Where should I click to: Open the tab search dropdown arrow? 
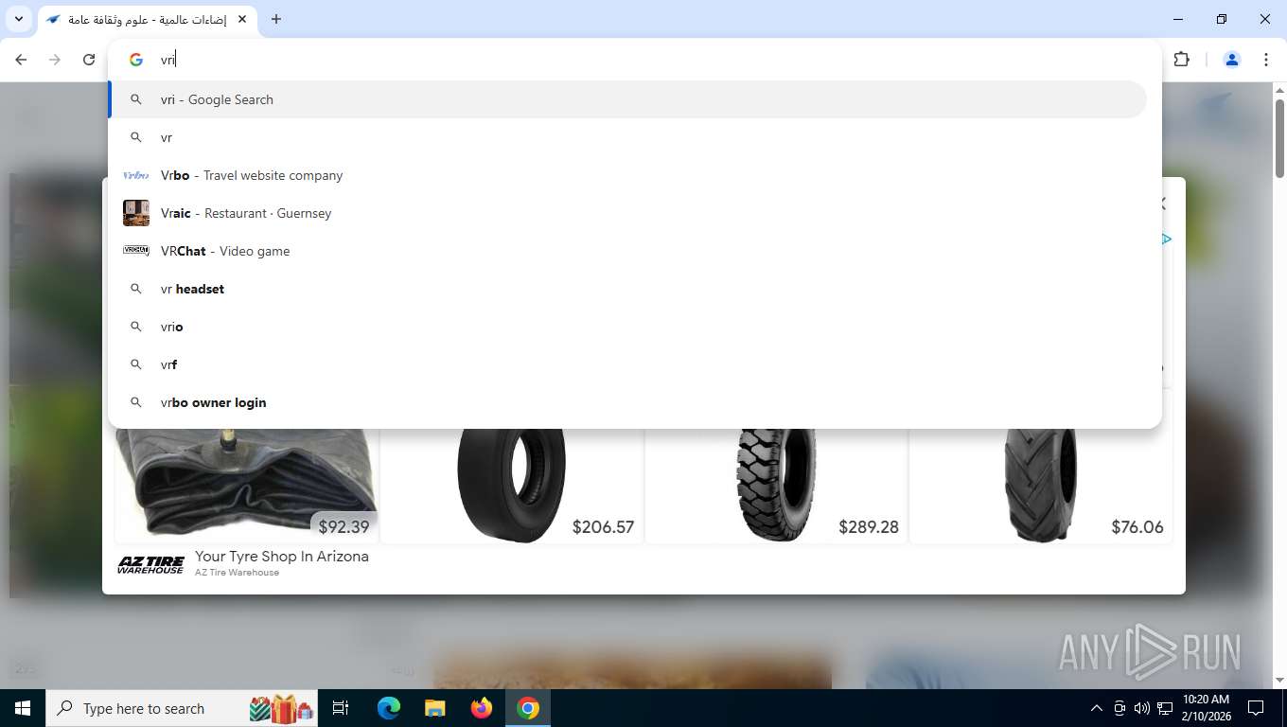19,19
